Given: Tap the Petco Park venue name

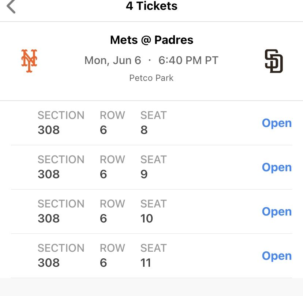Looking at the screenshot, I should 151,78.
